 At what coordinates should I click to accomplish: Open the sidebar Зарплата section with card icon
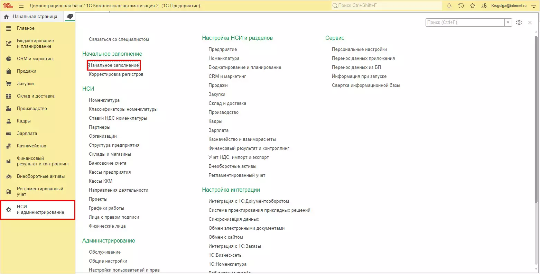(38, 134)
